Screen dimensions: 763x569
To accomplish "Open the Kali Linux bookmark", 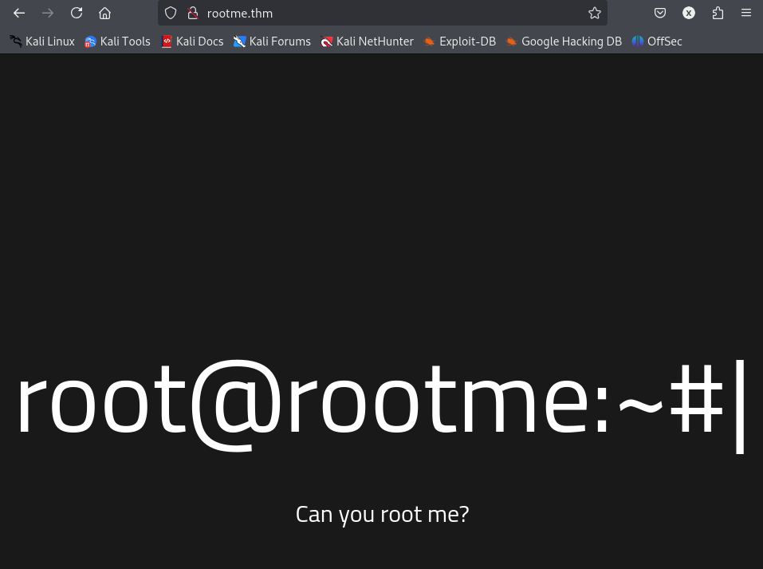I will 42,41.
